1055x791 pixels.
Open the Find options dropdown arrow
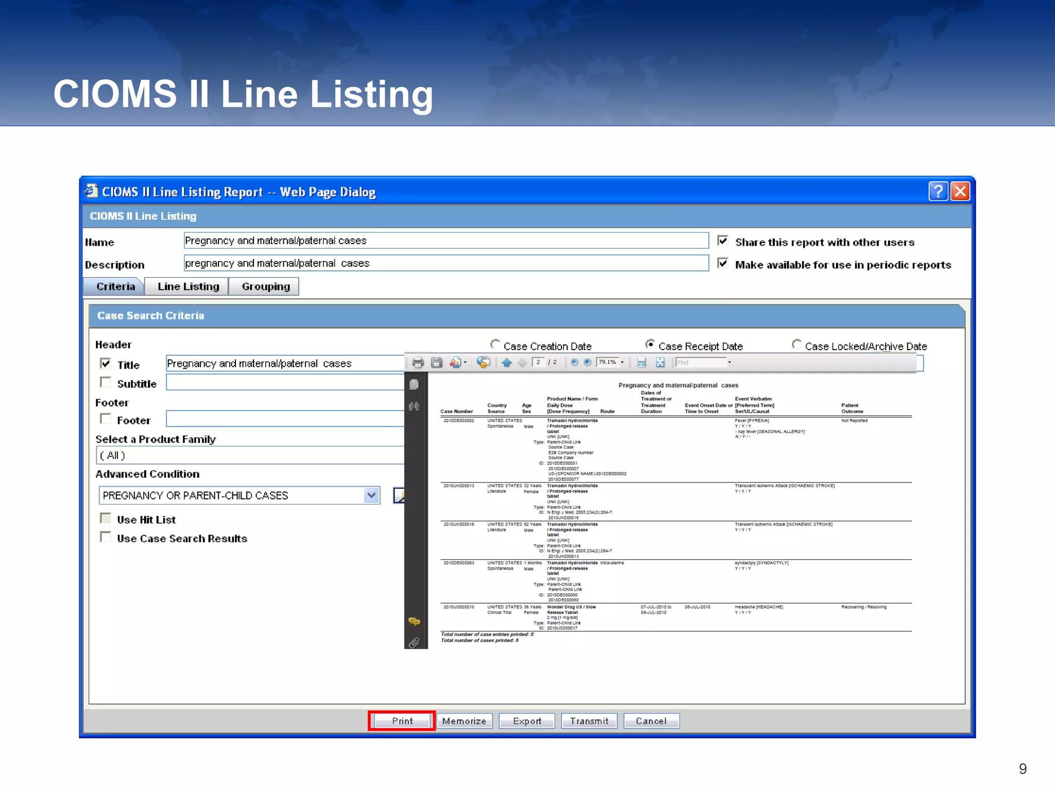coord(729,363)
